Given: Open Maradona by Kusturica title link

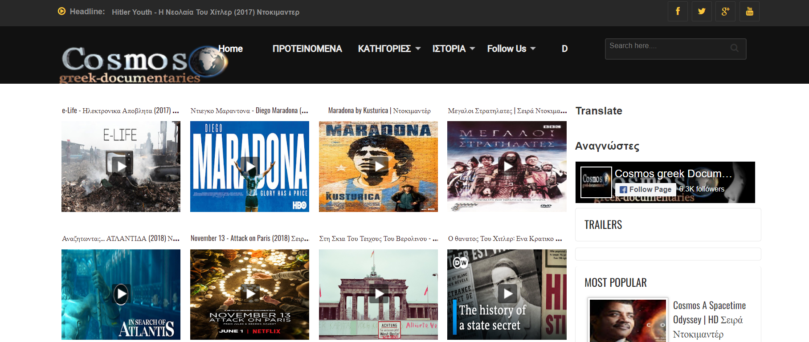Looking at the screenshot, I should pyautogui.click(x=379, y=110).
